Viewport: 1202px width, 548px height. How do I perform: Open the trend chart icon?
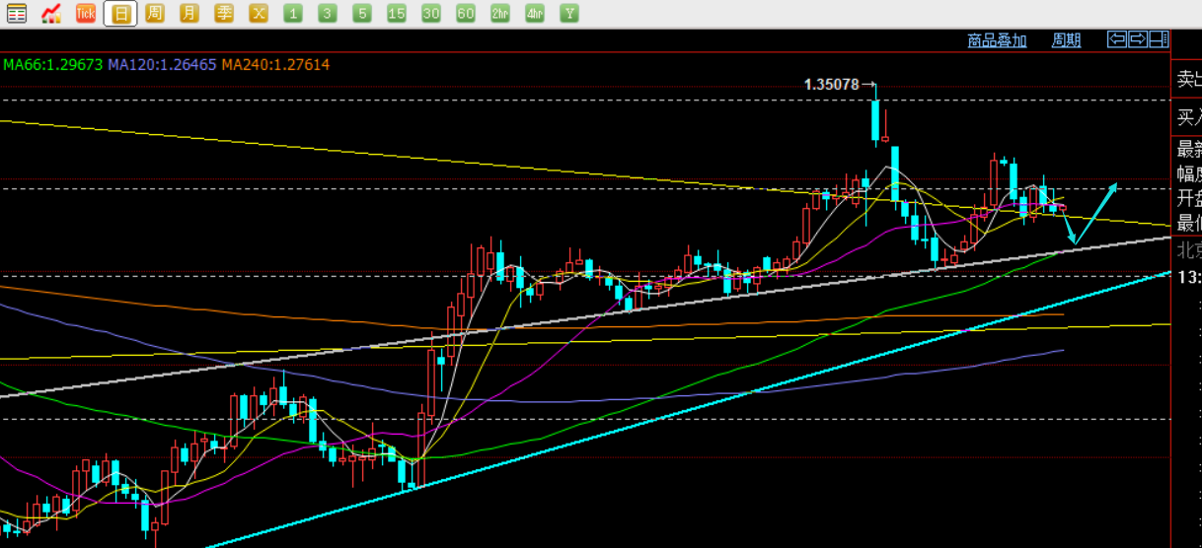[x=51, y=14]
